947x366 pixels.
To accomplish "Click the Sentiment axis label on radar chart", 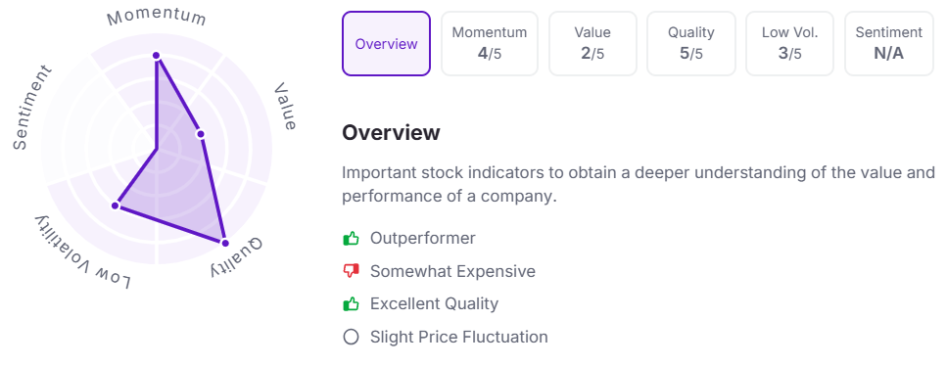I will pyautogui.click(x=31, y=108).
